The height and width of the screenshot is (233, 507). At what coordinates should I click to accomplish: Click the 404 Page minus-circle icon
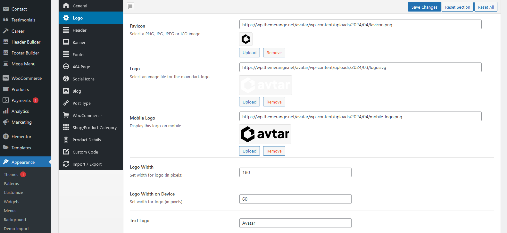(66, 67)
